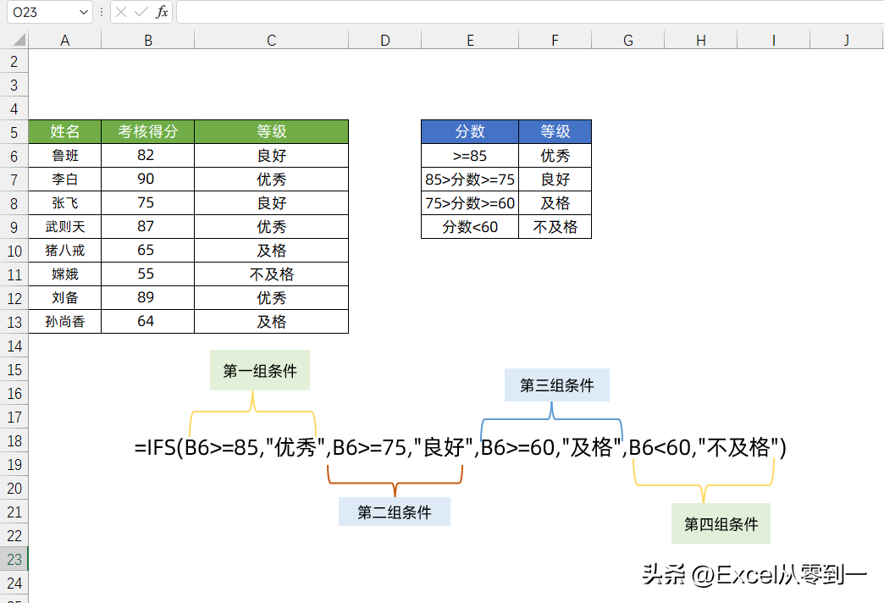This screenshot has width=884, height=603.
Task: Click the 姓名 header cell
Action: click(x=65, y=131)
